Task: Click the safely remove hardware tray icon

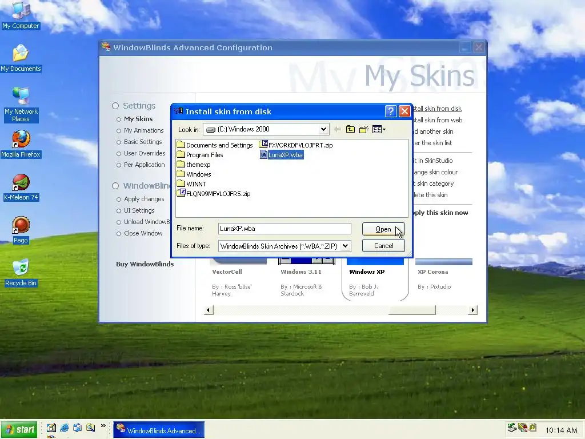Action: click(x=512, y=428)
